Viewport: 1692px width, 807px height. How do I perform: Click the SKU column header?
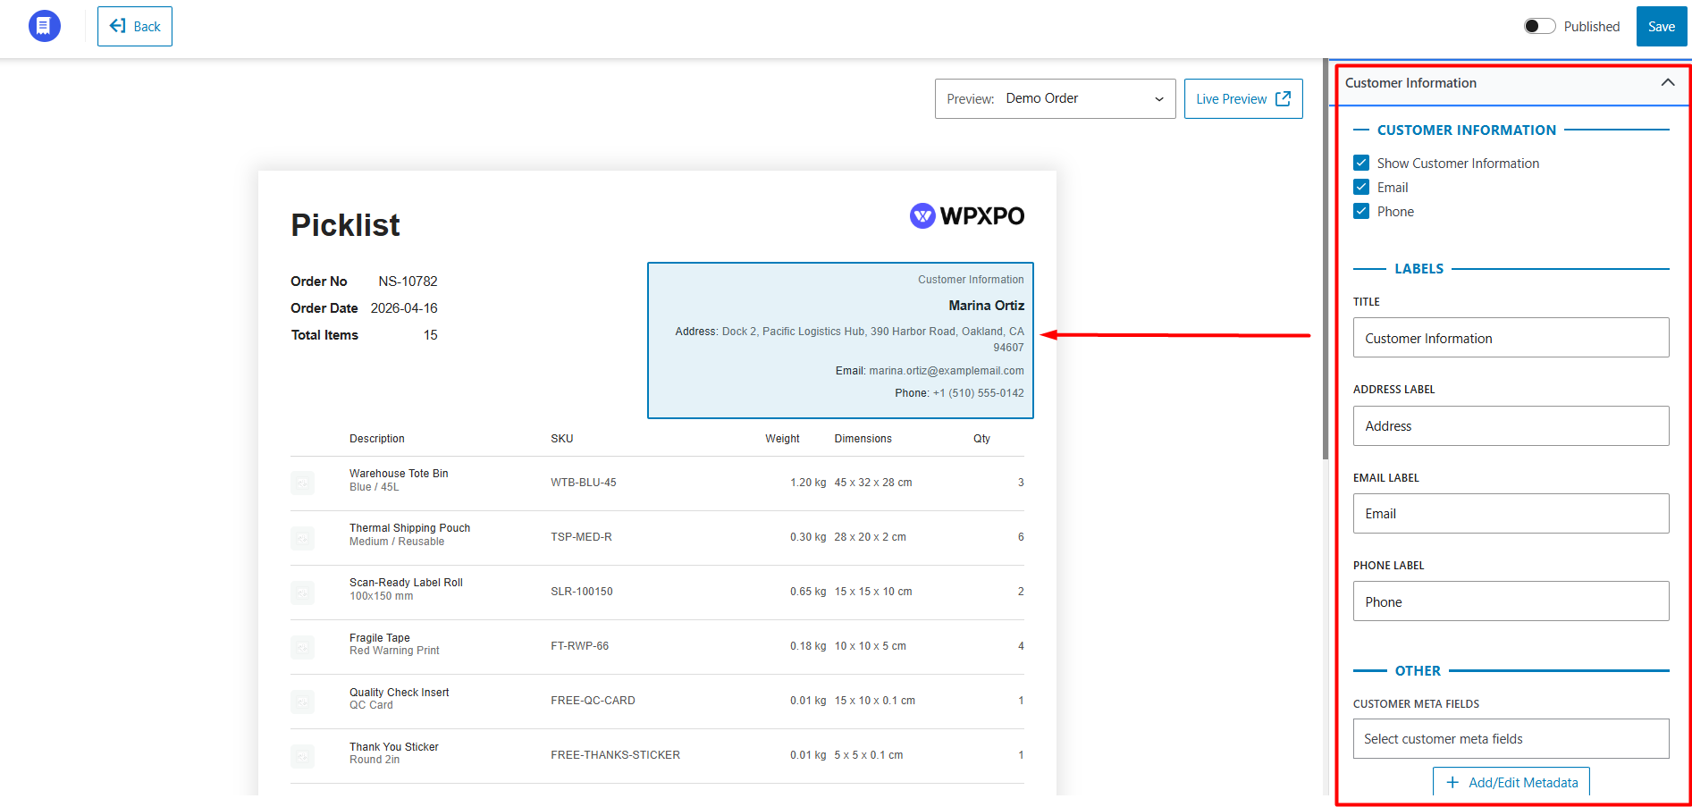click(x=562, y=438)
